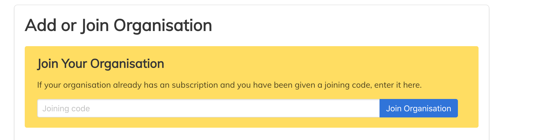Click the word "Join" in the yellow panel heading

coord(48,64)
